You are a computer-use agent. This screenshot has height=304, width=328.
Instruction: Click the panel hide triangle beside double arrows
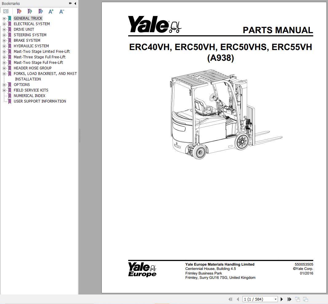[75, 3]
